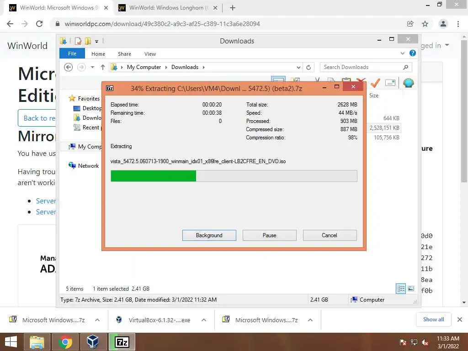Click the share page icon in Chrome
The image size is (468, 351).
point(410,24)
